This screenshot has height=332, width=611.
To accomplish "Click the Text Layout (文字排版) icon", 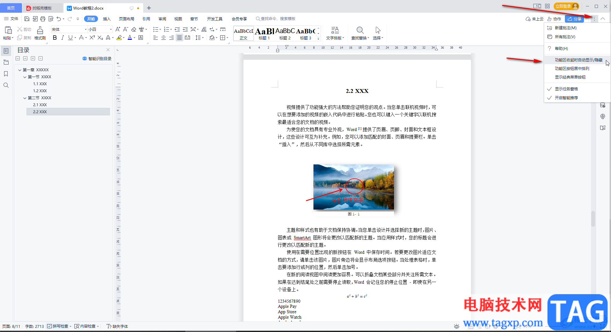I will 335,30.
